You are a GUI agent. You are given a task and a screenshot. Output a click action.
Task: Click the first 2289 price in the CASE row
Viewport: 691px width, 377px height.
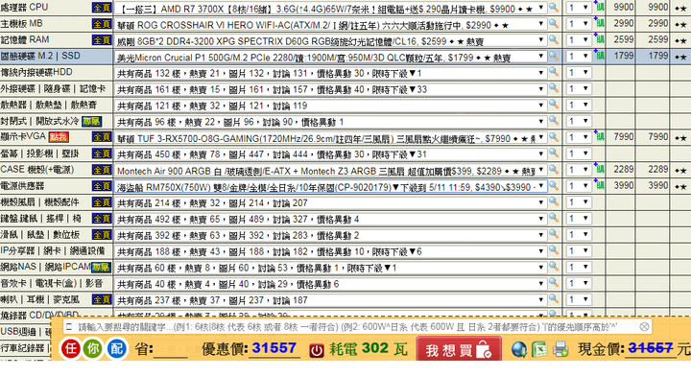[x=623, y=169]
